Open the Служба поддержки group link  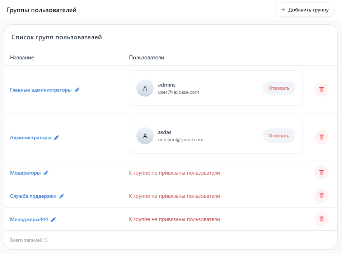(33, 196)
